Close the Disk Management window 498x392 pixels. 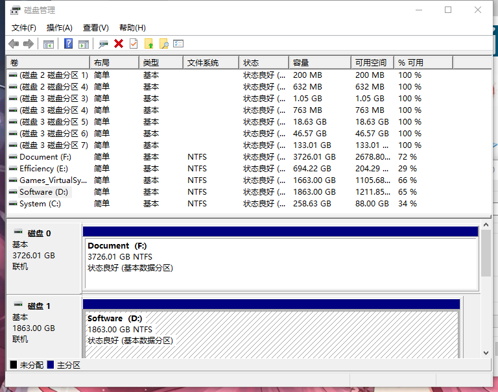(478, 10)
